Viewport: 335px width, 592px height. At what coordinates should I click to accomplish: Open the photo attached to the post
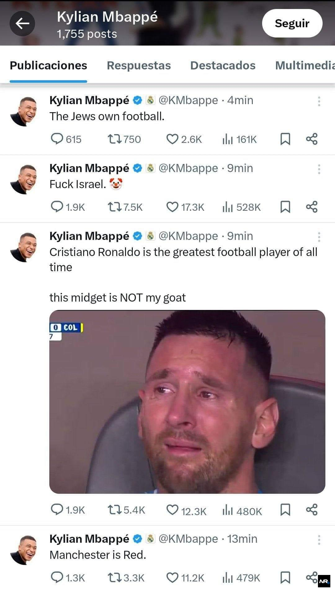(x=187, y=401)
